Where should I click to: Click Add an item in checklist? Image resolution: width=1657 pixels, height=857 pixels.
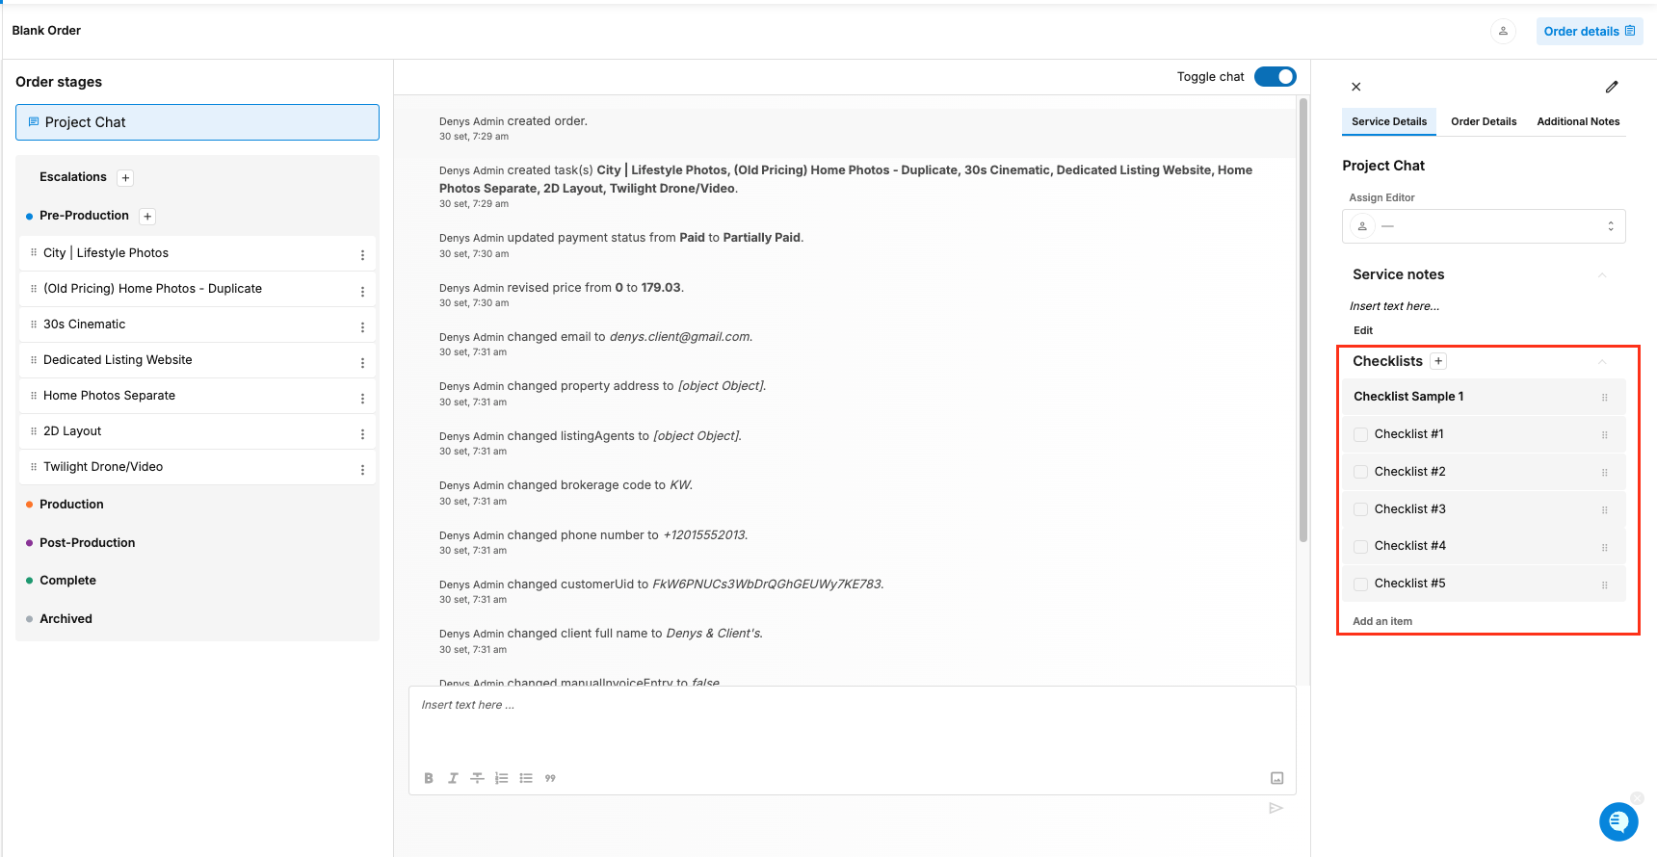pyautogui.click(x=1382, y=621)
